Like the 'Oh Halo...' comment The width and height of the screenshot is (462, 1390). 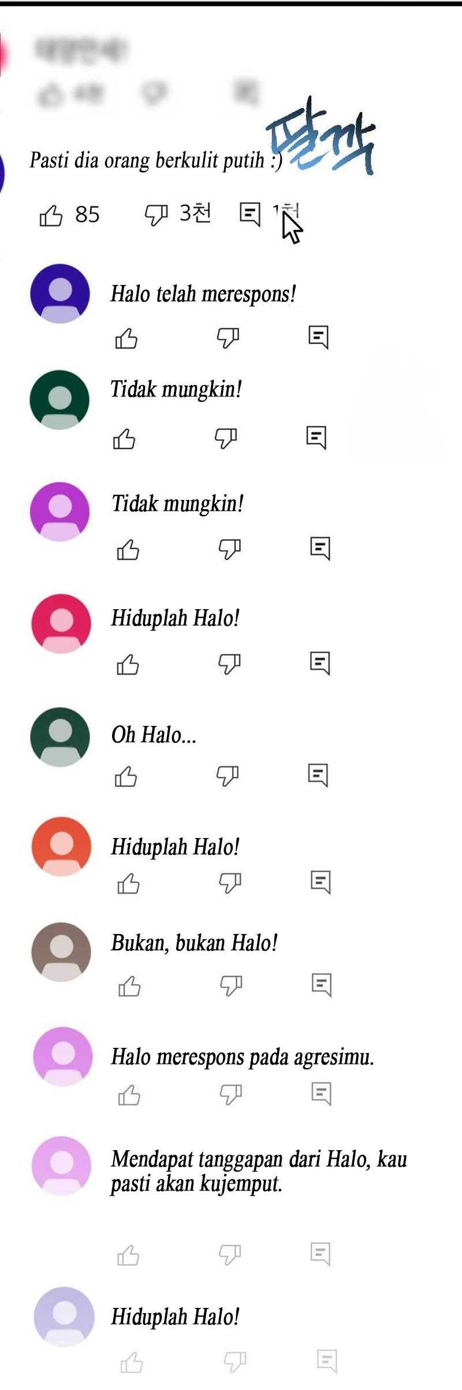pyautogui.click(x=125, y=776)
